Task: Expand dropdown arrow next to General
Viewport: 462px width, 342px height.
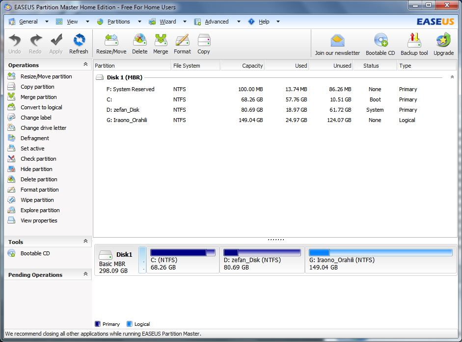Action: click(x=47, y=22)
